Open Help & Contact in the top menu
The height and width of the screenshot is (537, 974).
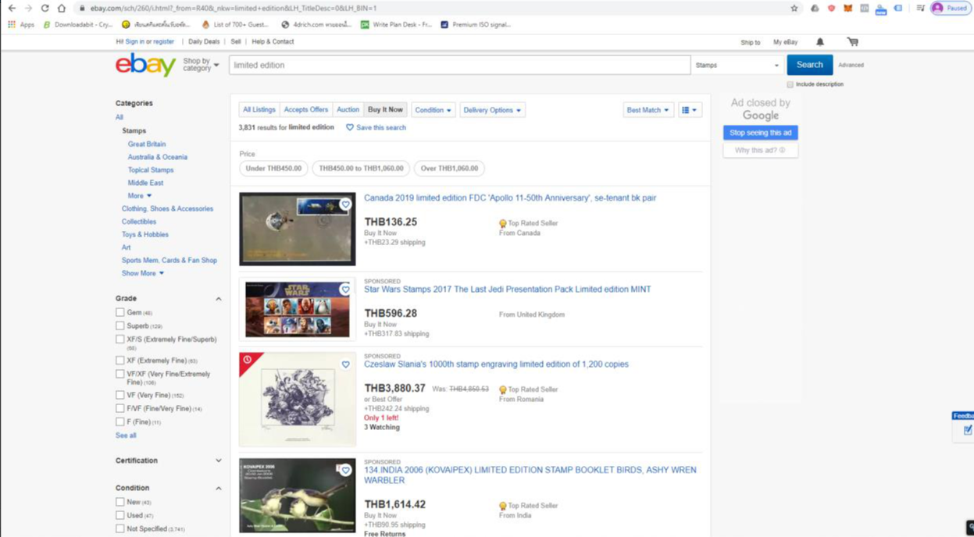coord(273,41)
